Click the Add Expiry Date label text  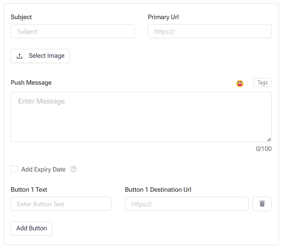click(x=43, y=169)
